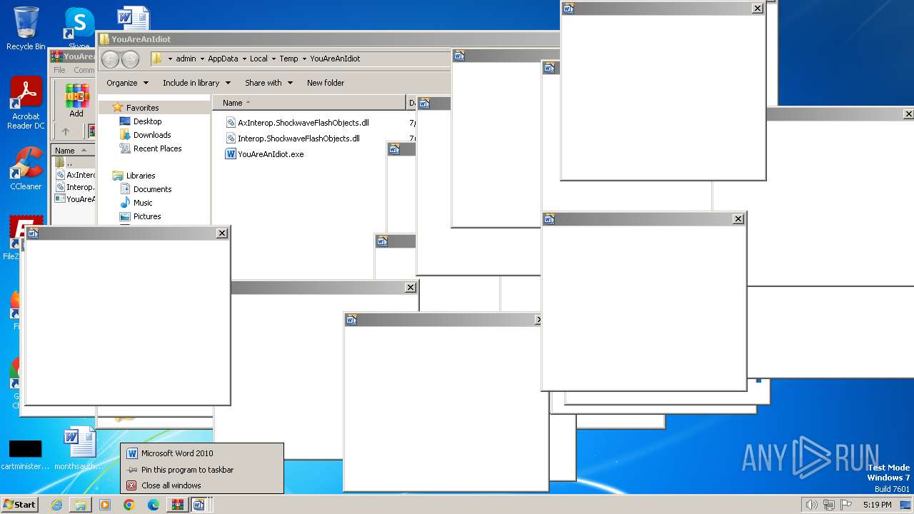Click AppData in the address breadcrumb
The height and width of the screenshot is (514, 914).
pyautogui.click(x=223, y=59)
